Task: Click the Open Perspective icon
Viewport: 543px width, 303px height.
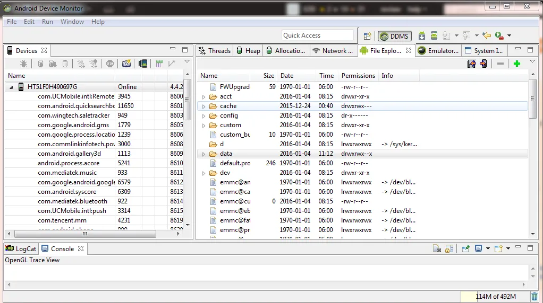Action: tap(368, 36)
